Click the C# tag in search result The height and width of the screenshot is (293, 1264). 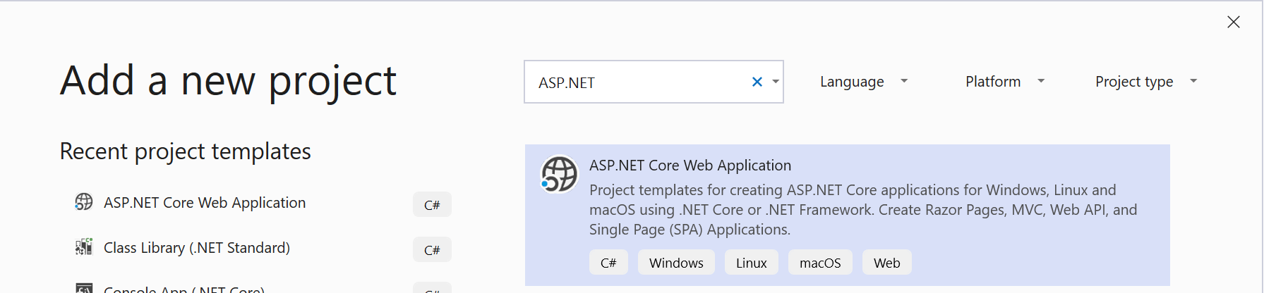pos(608,263)
